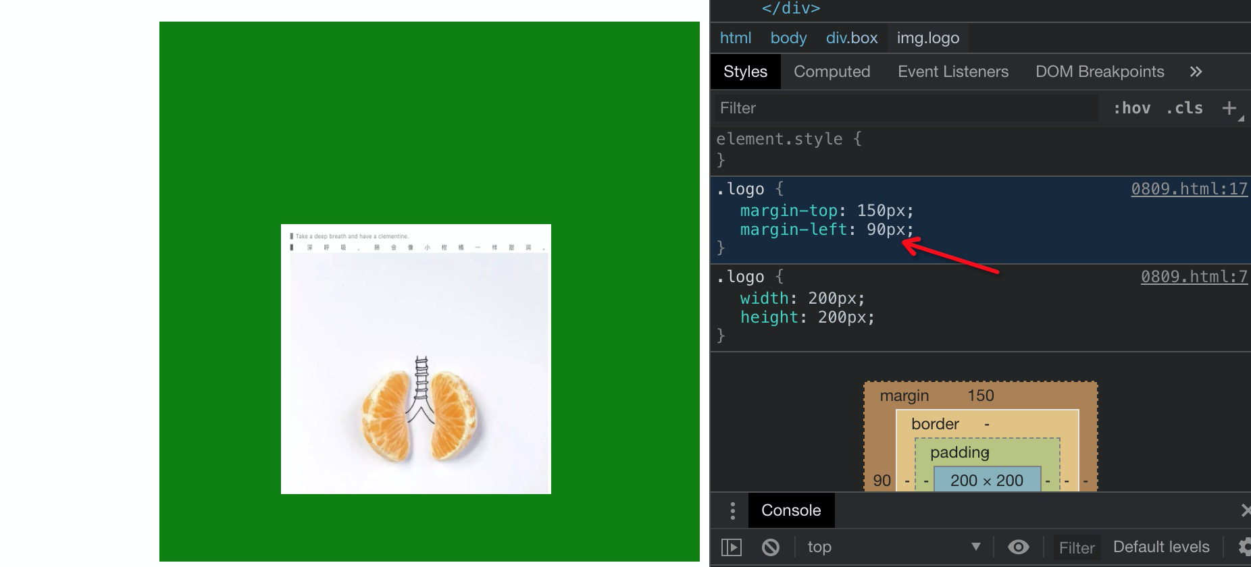Click the box model border label
This screenshot has height=567, width=1251.
tap(935, 424)
